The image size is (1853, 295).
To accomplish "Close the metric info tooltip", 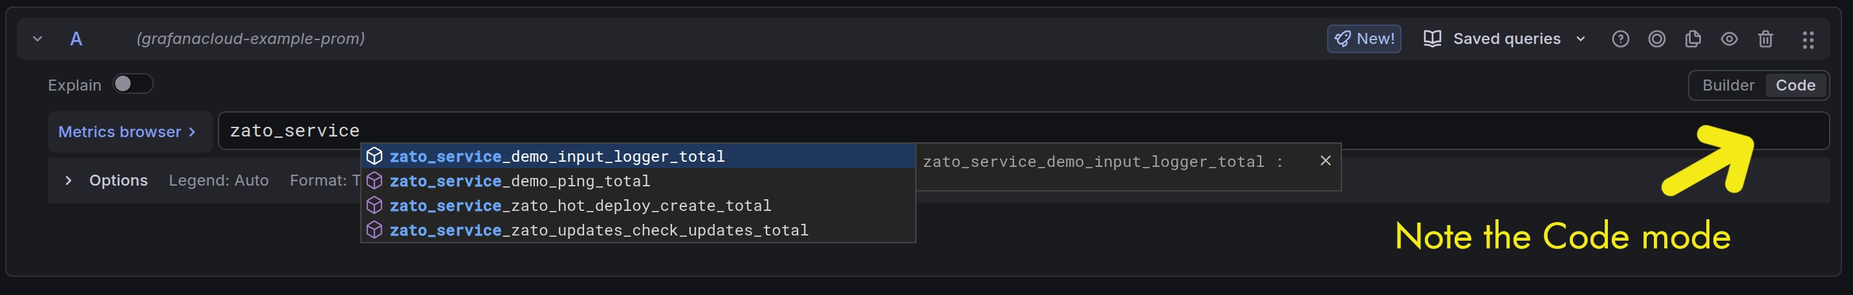I will point(1326,161).
